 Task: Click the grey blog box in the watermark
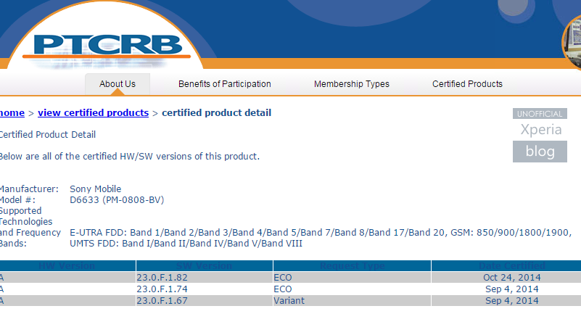tap(540, 152)
